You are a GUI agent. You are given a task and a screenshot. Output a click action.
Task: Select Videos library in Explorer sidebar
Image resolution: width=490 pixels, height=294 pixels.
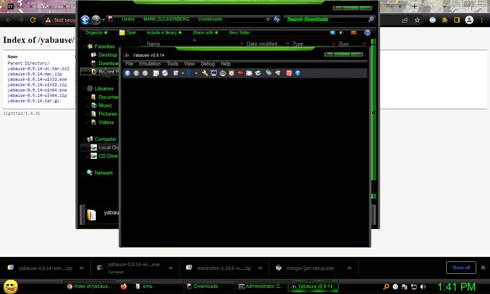click(102, 122)
